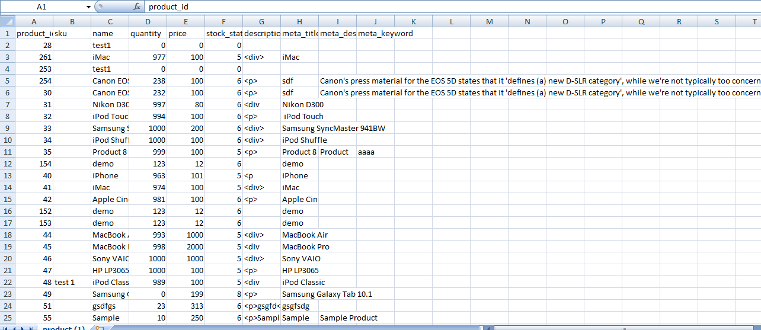
Task: Click the price cell showing 250
Action: [x=186, y=318]
